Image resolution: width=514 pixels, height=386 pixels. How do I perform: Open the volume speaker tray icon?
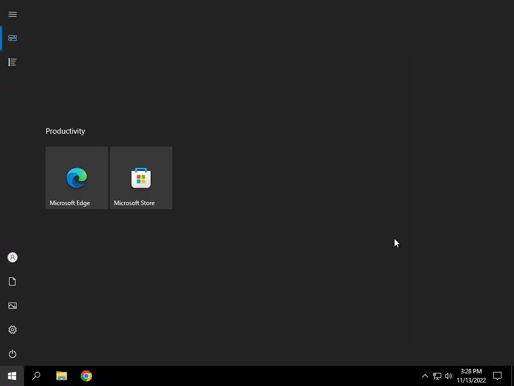pos(448,376)
